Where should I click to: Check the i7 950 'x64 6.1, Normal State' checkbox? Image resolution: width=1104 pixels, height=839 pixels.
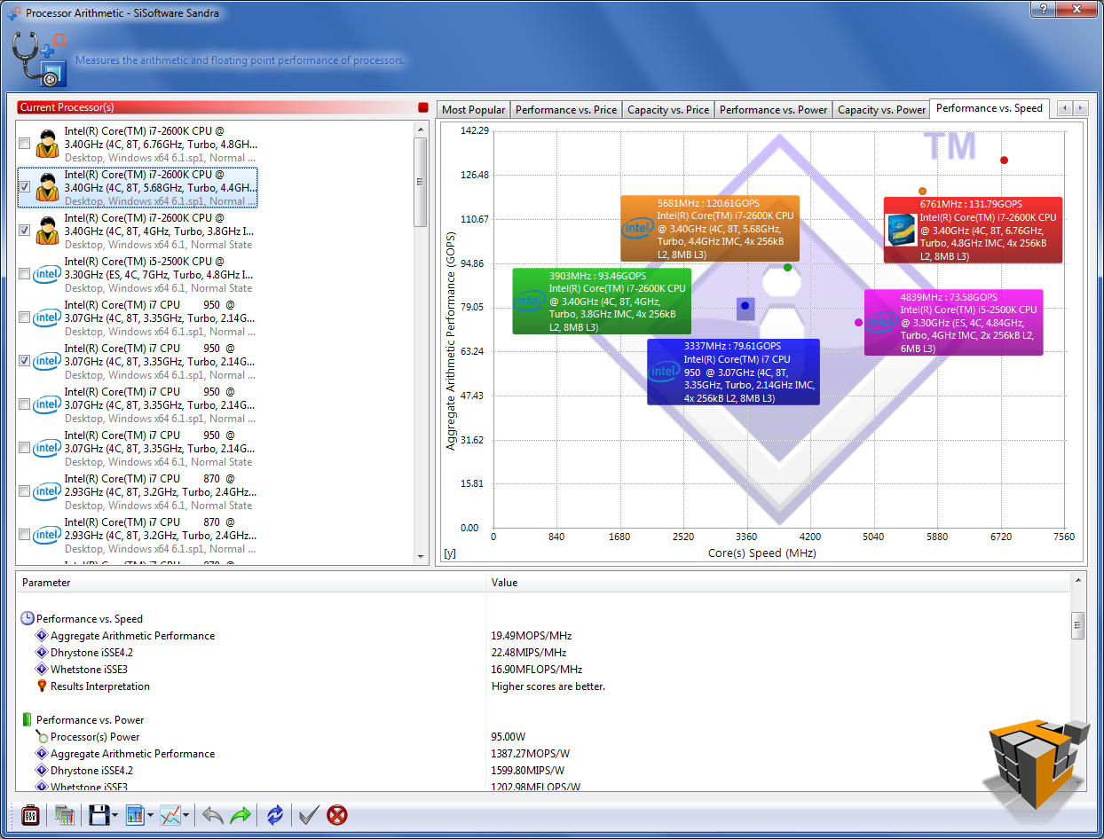coord(25,448)
